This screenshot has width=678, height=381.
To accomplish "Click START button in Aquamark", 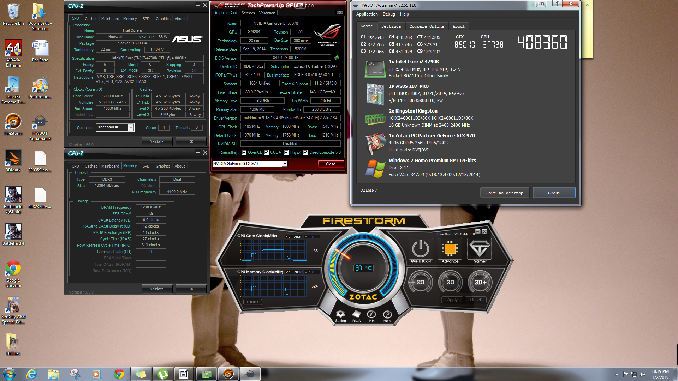I will pyautogui.click(x=554, y=193).
